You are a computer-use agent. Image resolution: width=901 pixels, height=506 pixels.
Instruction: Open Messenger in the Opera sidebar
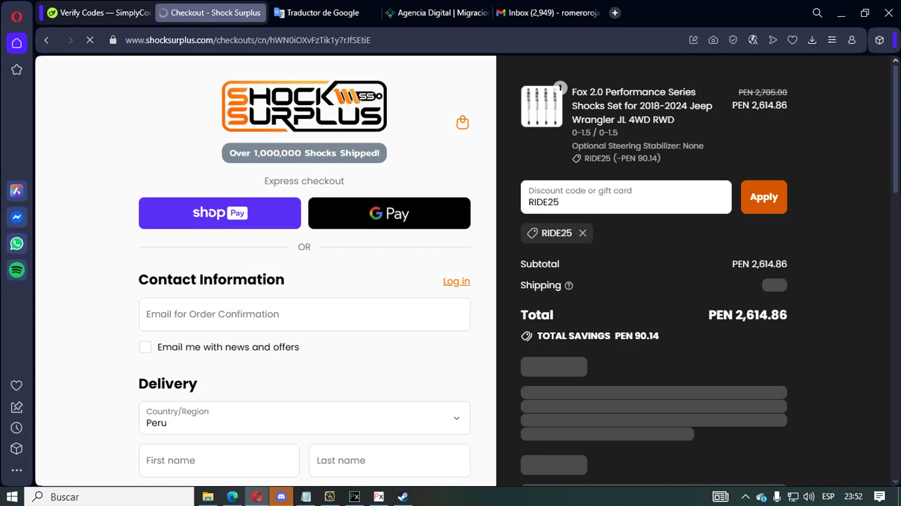[17, 217]
